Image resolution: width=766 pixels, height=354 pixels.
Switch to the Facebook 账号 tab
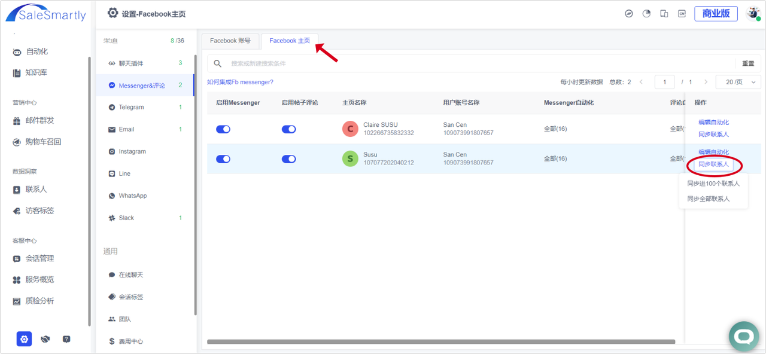coord(230,41)
